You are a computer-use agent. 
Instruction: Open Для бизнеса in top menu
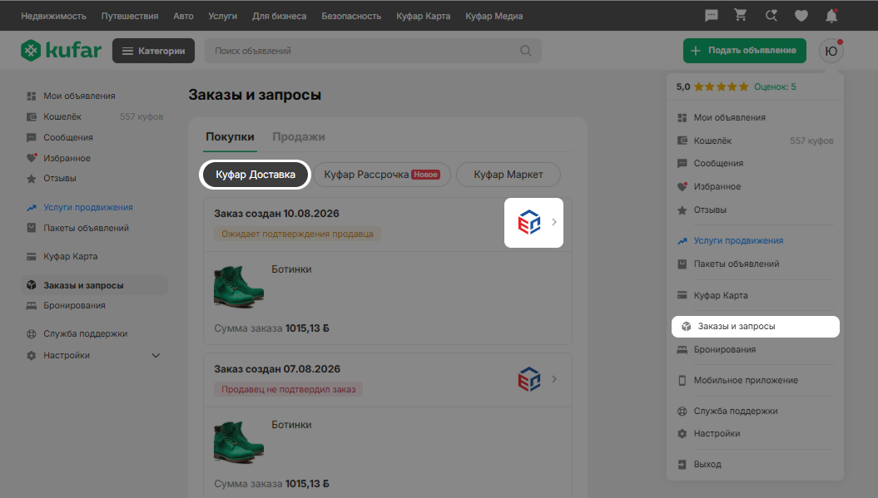point(280,17)
